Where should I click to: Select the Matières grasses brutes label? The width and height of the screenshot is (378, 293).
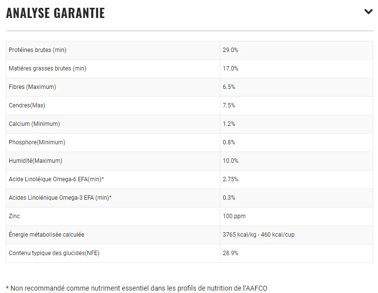48,69
